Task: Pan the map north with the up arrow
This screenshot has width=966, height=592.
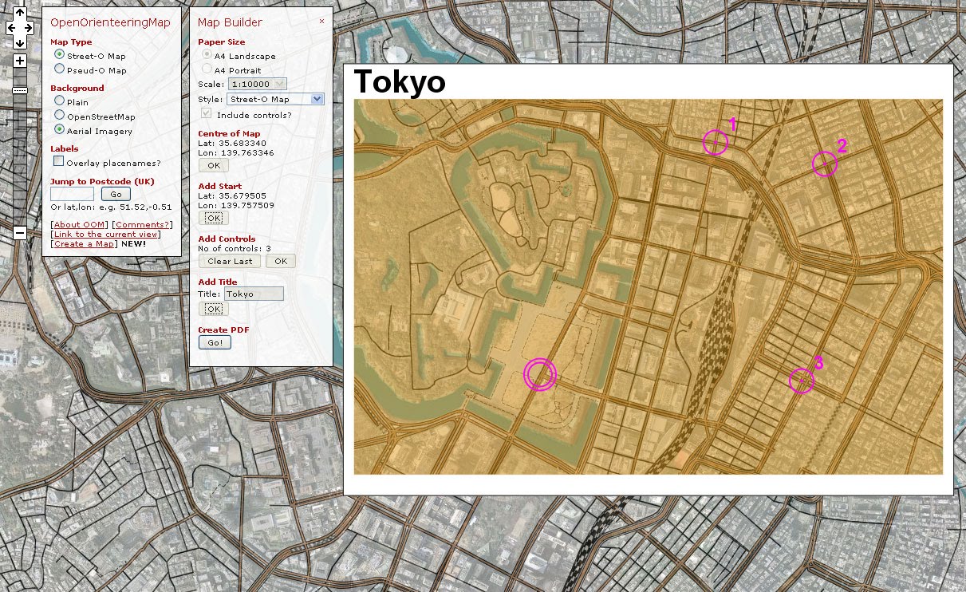Action: click(20, 13)
